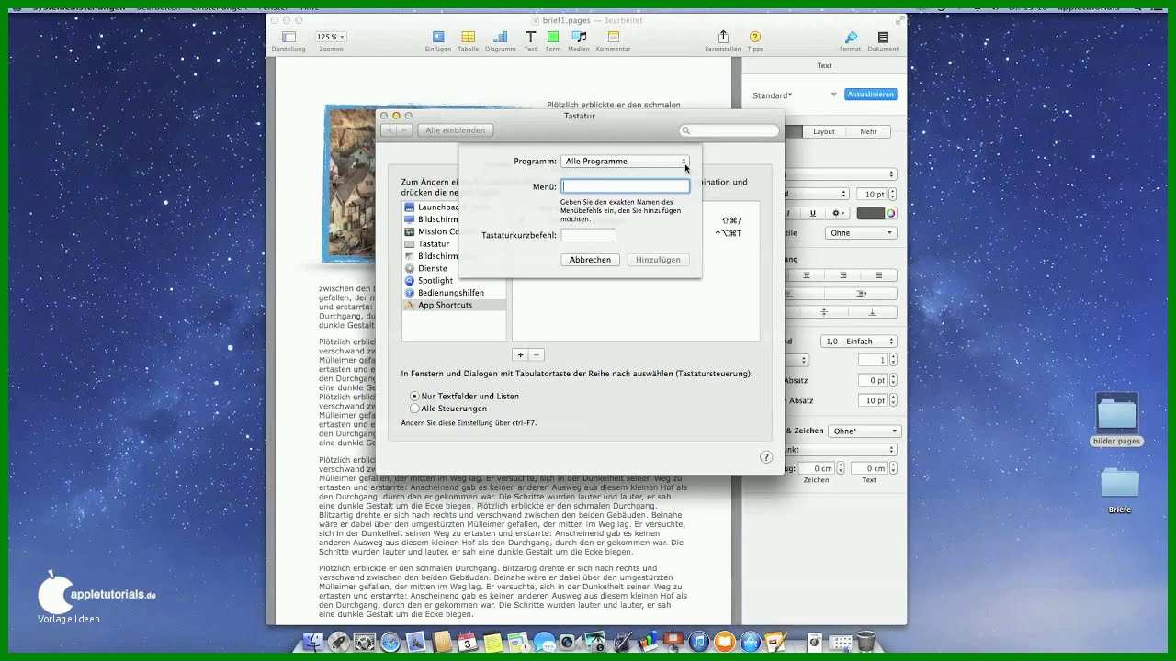Click the '10 pt' after-paragraph spacing stepper
This screenshot has width=1176, height=661.
[x=892, y=400]
